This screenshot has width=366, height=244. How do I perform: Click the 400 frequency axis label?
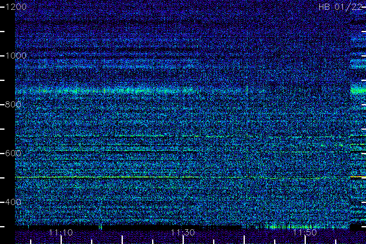point(13,202)
